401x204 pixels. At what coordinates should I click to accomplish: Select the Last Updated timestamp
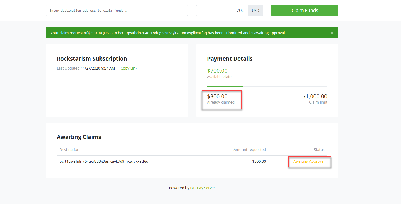pos(85,68)
